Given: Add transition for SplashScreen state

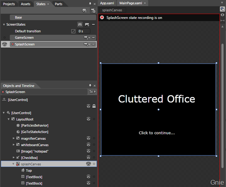Looking at the screenshot, I should point(87,44).
